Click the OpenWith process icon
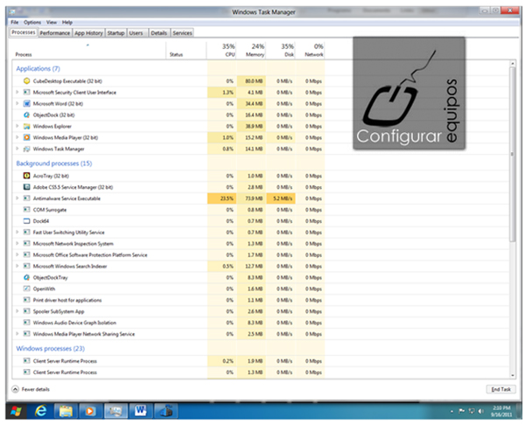The width and height of the screenshot is (525, 424). pyautogui.click(x=26, y=288)
